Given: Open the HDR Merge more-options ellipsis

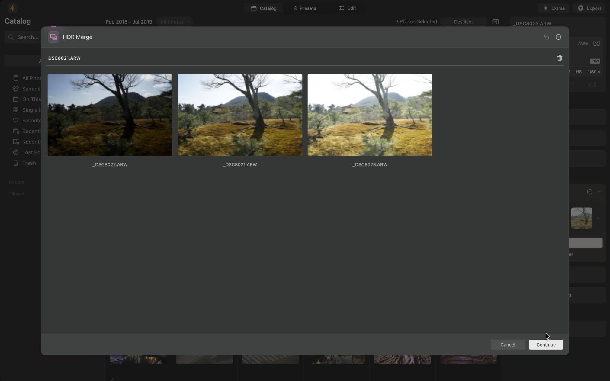Looking at the screenshot, I should [x=558, y=37].
